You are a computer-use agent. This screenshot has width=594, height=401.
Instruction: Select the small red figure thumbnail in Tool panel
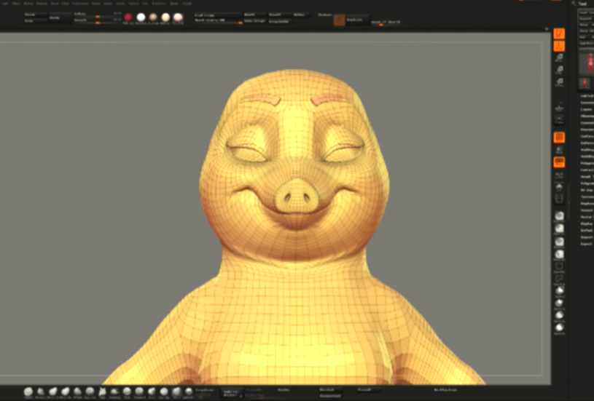click(585, 83)
